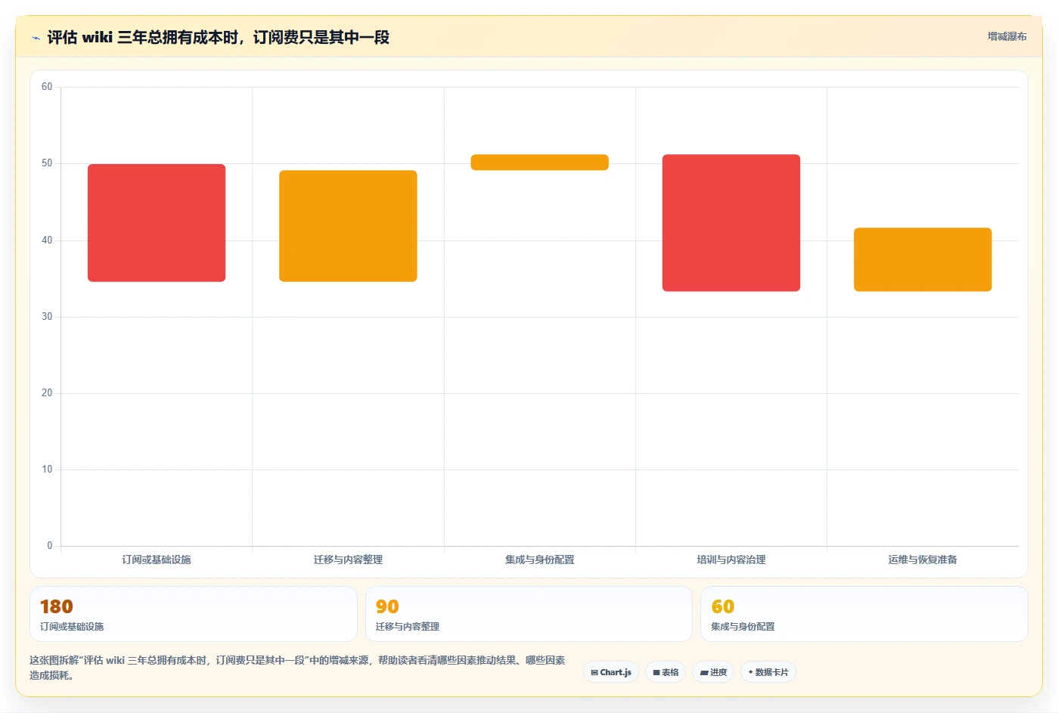
Task: Open the 90 迁移与内容整理 data card
Action: [x=529, y=614]
